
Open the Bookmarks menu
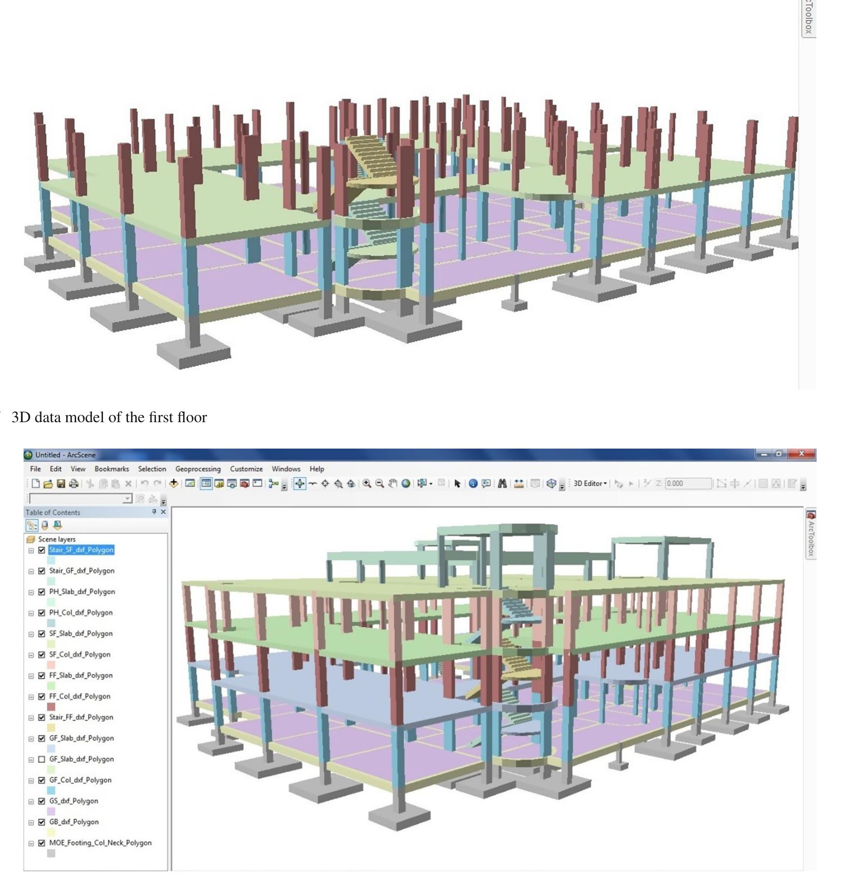111,469
